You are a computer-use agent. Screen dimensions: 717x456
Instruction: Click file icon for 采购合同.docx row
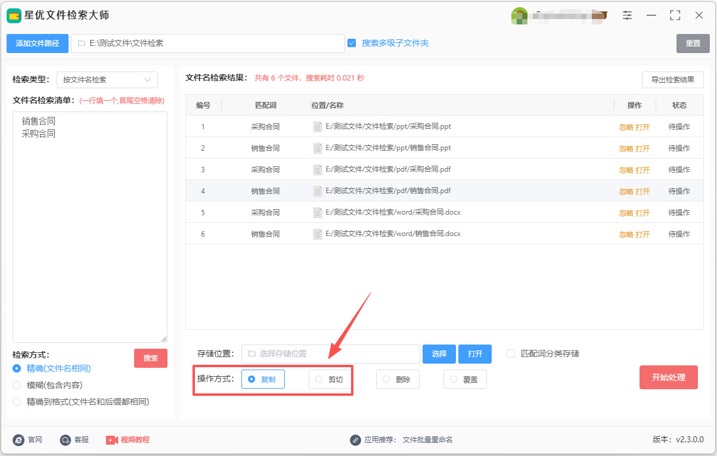click(318, 212)
